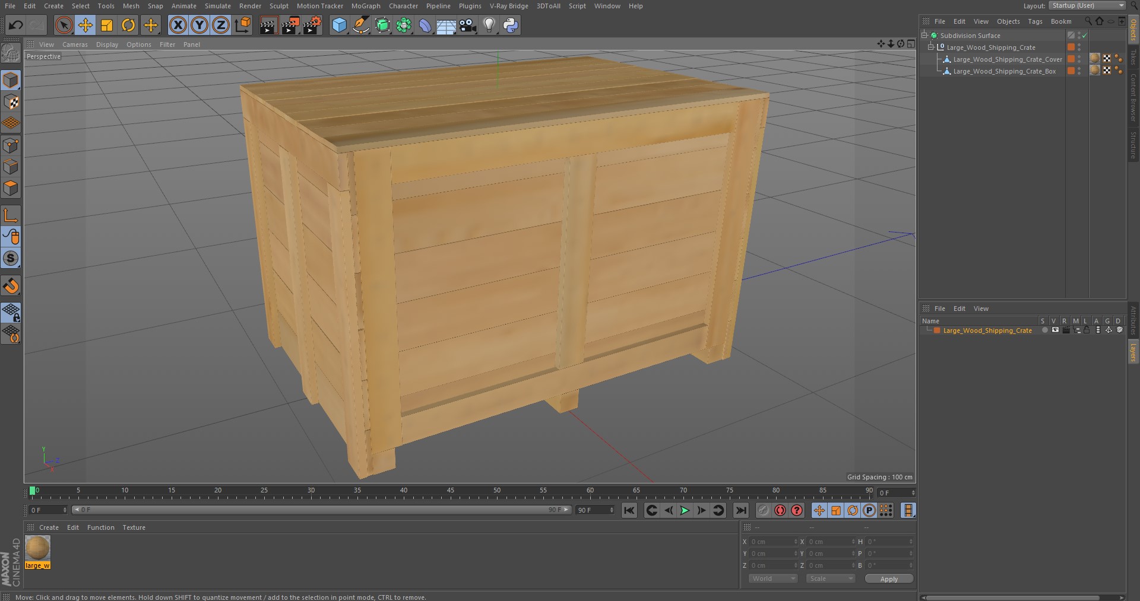
Task: Collapse the Subdivision Surface tree item
Action: point(924,36)
